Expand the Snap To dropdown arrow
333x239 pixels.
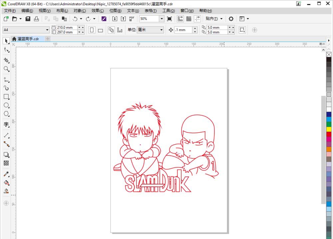[x=221, y=19]
